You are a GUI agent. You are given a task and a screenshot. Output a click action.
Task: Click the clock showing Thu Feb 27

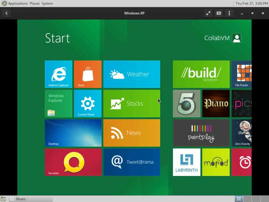pos(251,3)
